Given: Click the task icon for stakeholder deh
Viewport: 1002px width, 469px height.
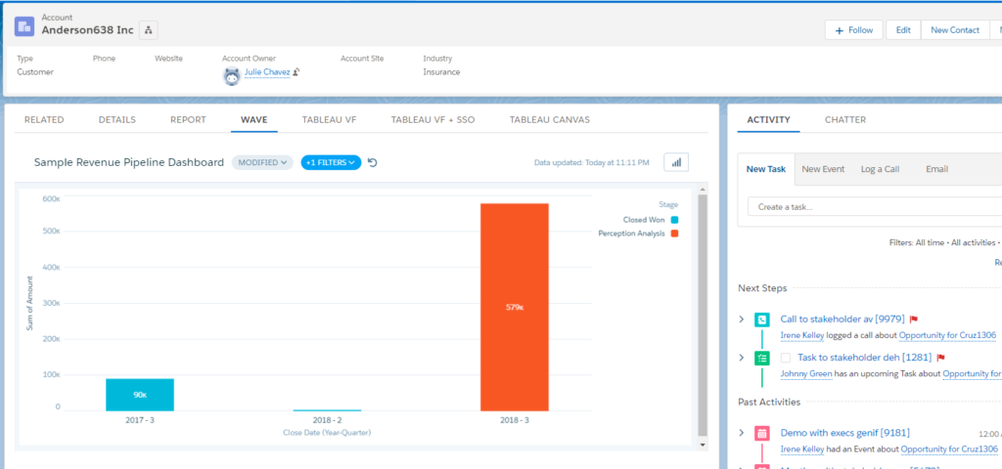Looking at the screenshot, I should [761, 358].
